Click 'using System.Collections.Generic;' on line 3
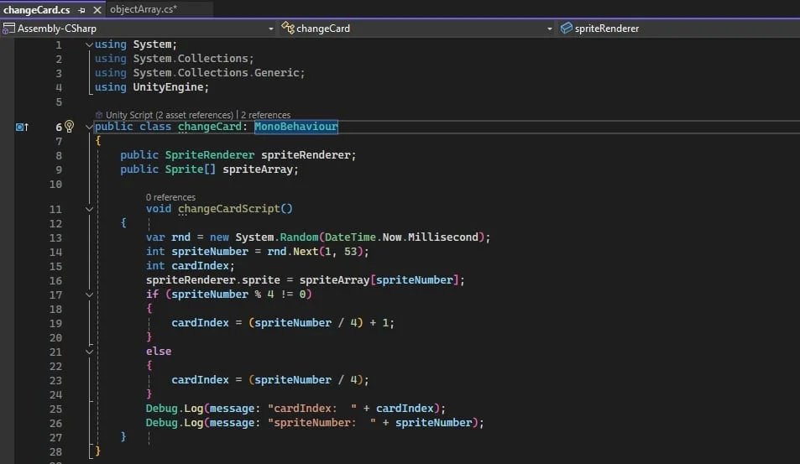The height and width of the screenshot is (464, 800). tap(200, 73)
